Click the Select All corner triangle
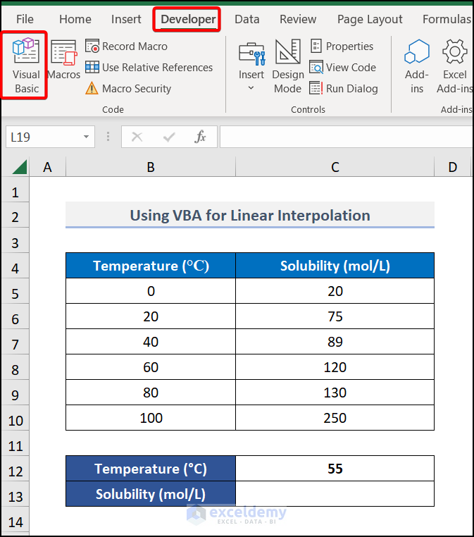Viewport: 474px width, 537px height. point(19,167)
